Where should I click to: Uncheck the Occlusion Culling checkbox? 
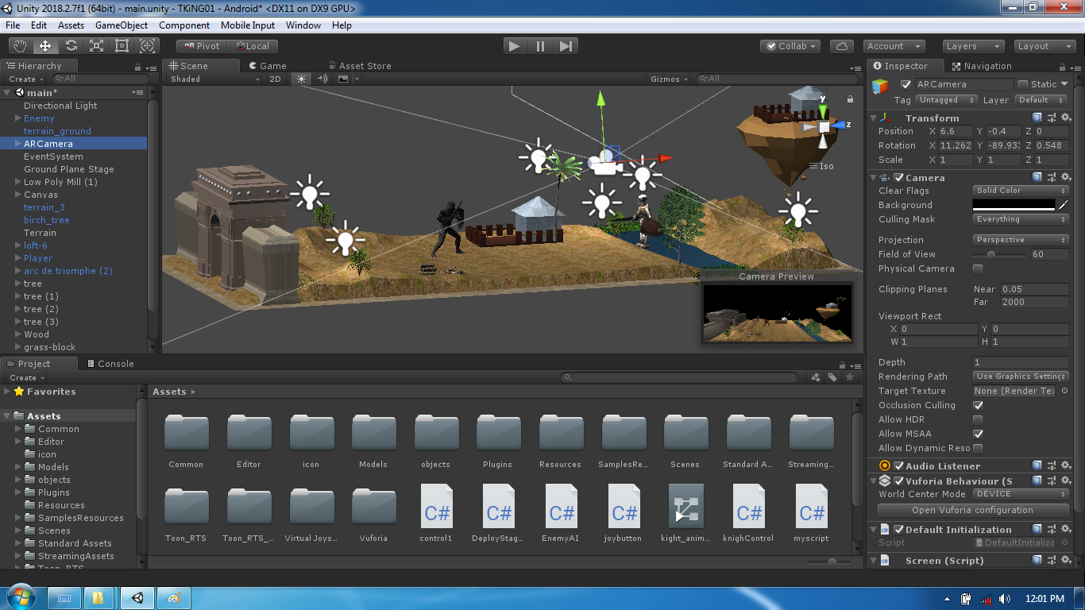click(978, 405)
